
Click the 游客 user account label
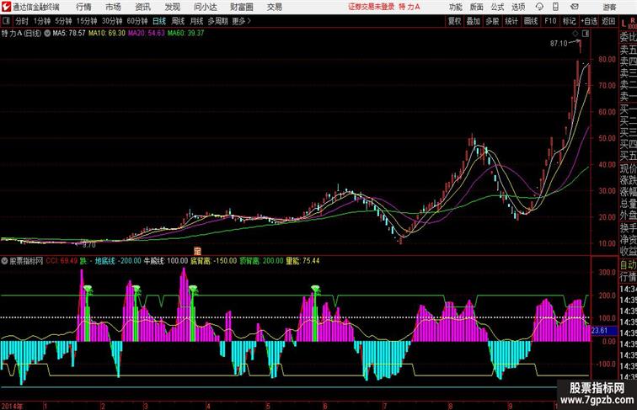point(609,7)
